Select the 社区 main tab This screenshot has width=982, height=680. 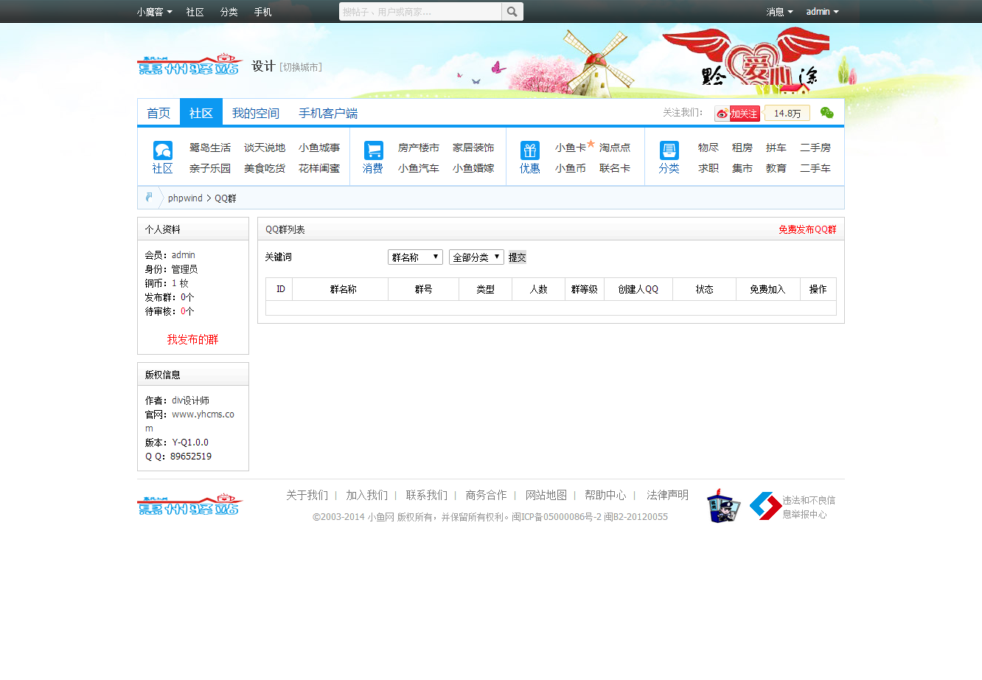click(x=201, y=113)
